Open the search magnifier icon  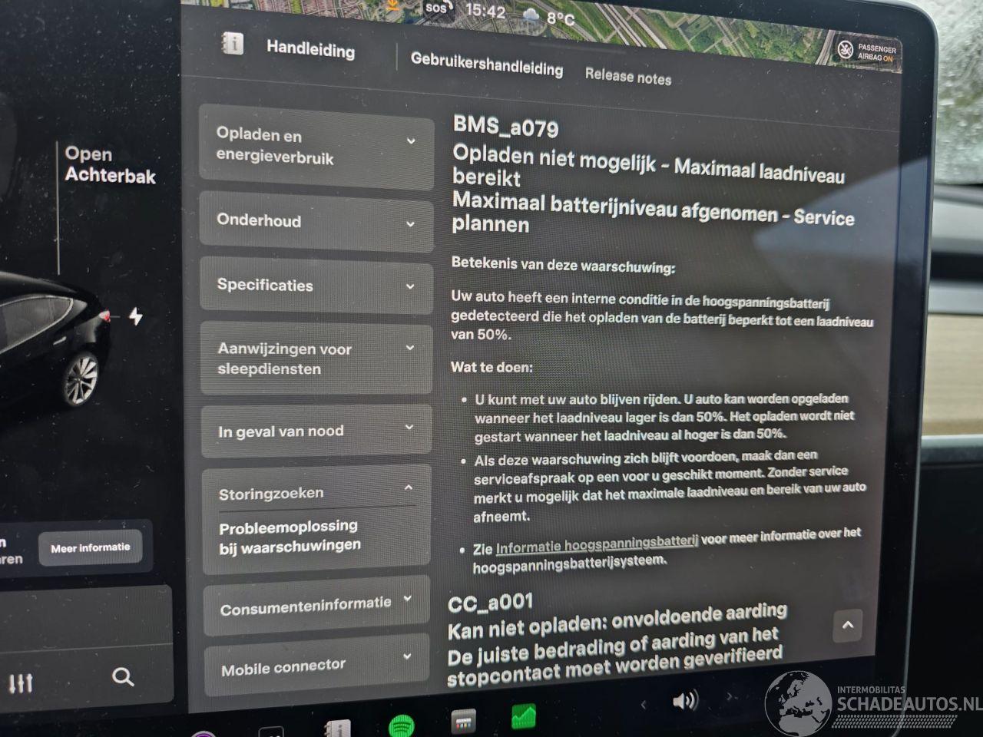pos(123,677)
